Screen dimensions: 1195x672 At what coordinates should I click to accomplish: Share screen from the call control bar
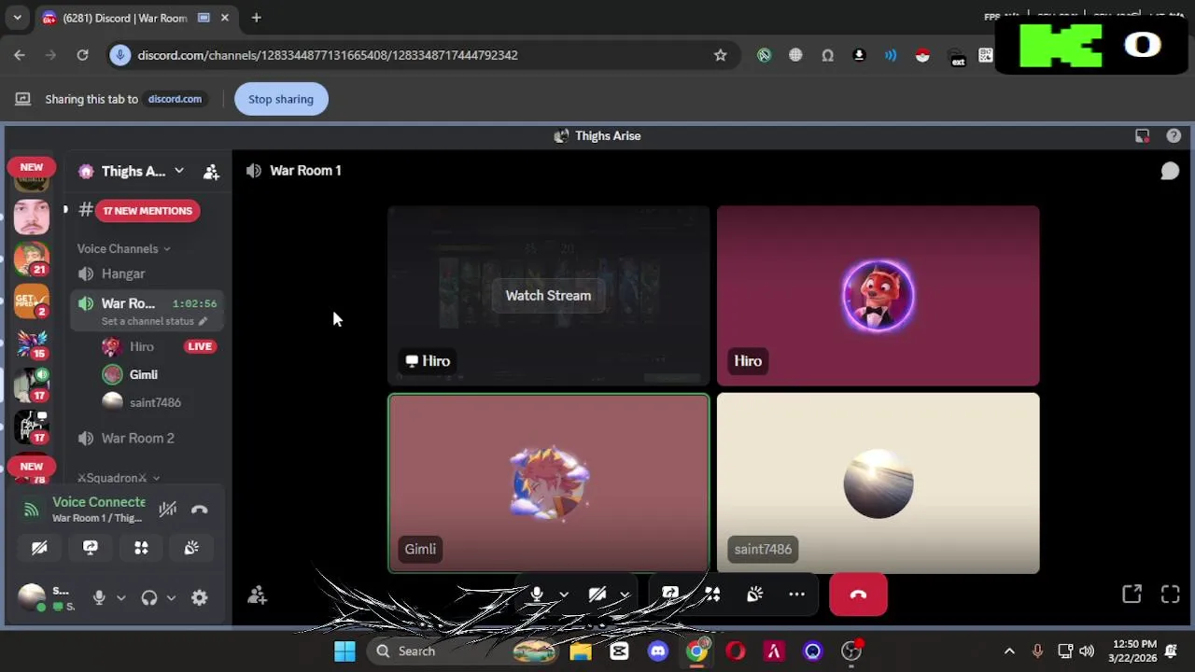(x=669, y=595)
